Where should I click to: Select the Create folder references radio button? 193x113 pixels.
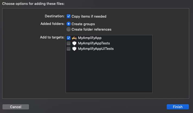tap(69, 29)
